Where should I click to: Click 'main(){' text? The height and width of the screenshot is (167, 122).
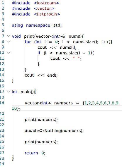[28, 92]
